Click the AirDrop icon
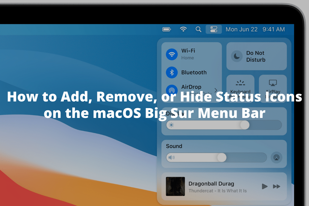This screenshot has width=309, height=206. click(171, 90)
